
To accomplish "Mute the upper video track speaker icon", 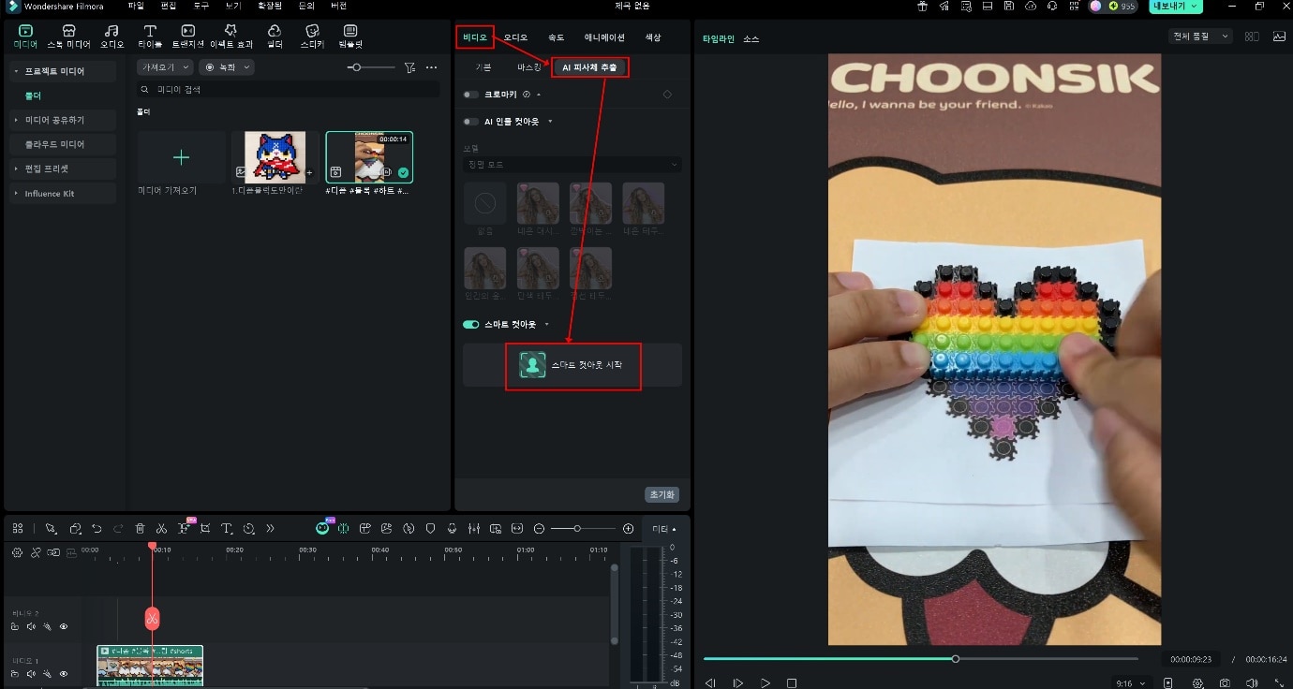I will tap(31, 626).
